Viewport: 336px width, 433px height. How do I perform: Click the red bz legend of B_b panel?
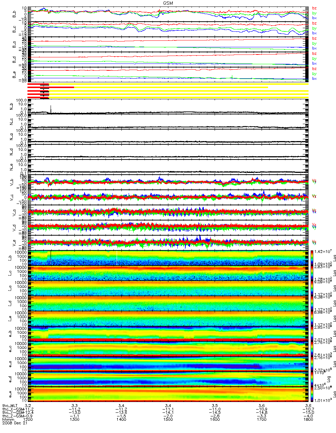[x=314, y=8]
